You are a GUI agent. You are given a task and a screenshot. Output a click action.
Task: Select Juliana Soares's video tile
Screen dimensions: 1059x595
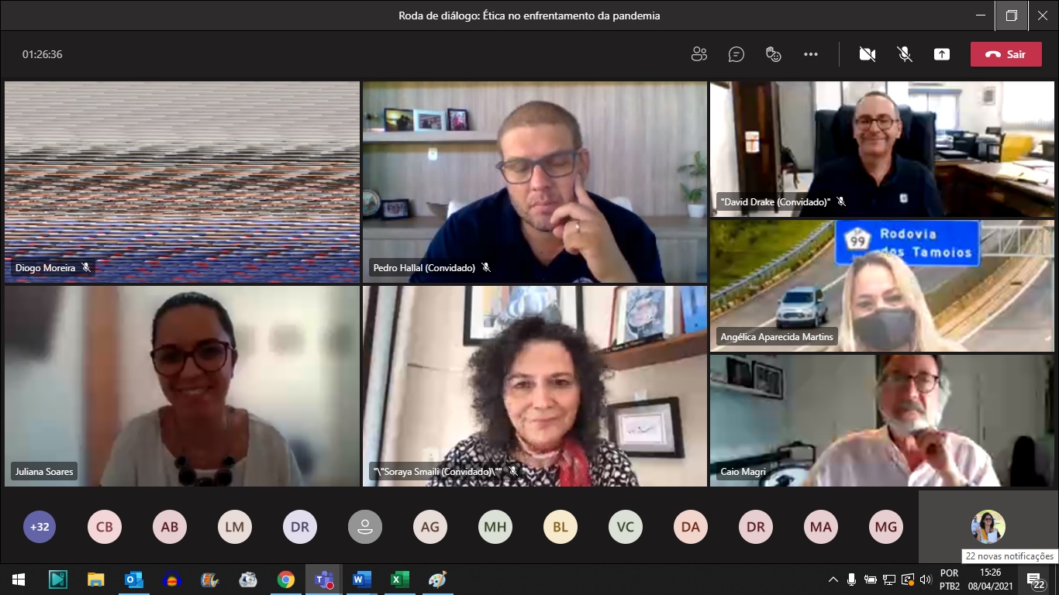point(181,386)
